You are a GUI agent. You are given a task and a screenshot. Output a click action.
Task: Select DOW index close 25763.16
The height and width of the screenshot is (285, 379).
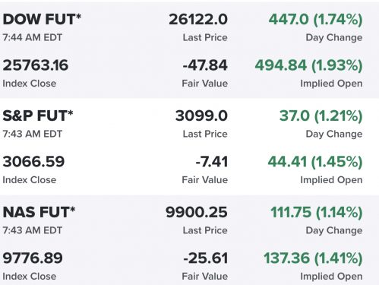36,65
